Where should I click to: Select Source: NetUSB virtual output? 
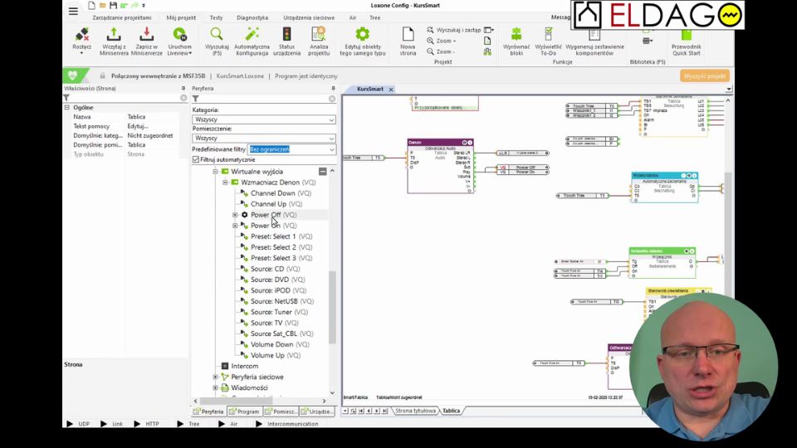(x=274, y=301)
